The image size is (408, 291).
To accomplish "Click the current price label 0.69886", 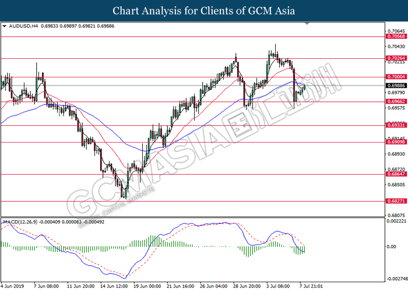I will [x=396, y=86].
